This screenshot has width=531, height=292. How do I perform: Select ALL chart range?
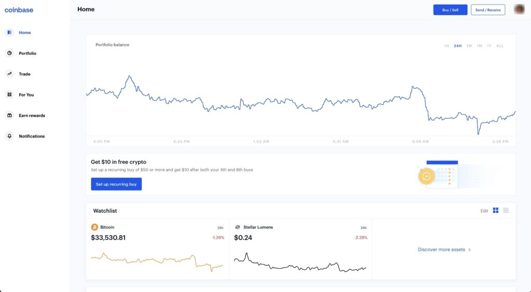[x=500, y=46]
